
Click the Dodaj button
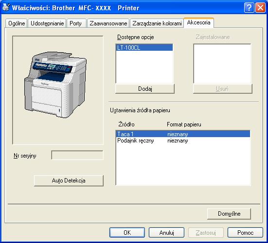click(145, 89)
